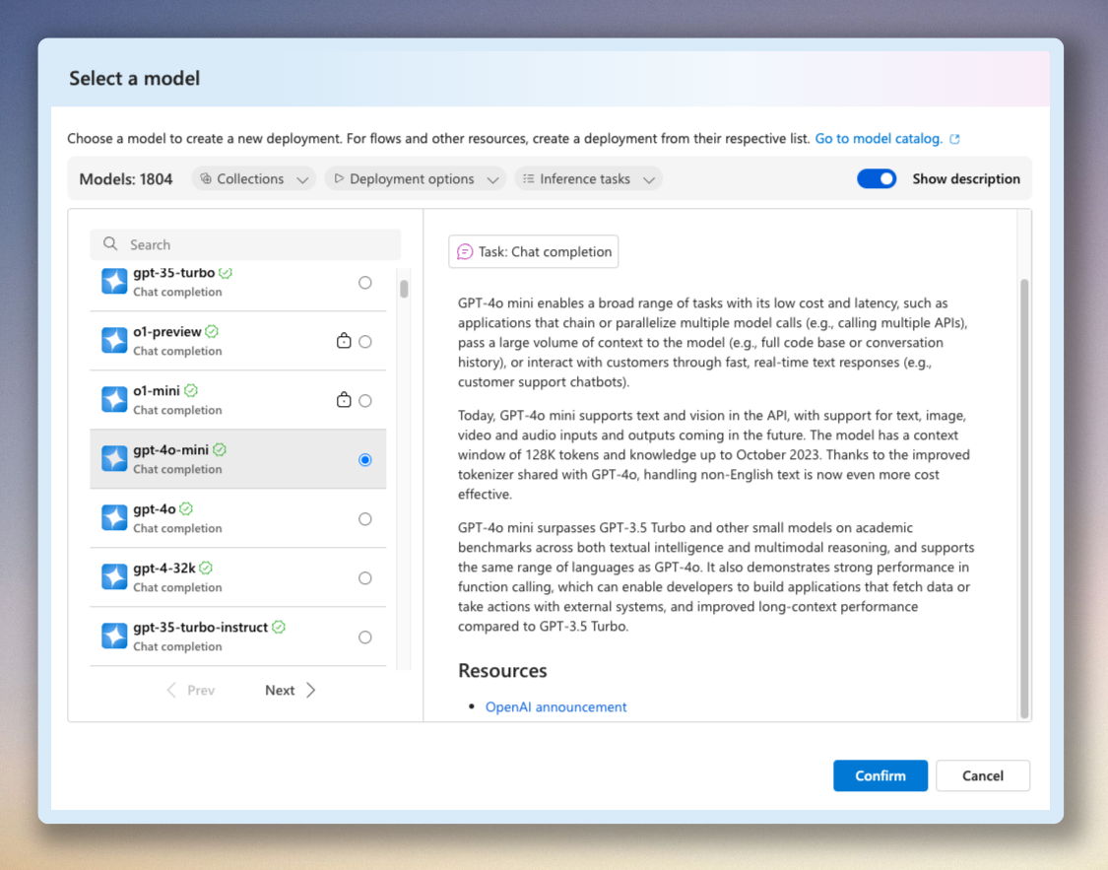1108x870 pixels.
Task: Expand the Deployment options dropdown
Action: click(415, 178)
